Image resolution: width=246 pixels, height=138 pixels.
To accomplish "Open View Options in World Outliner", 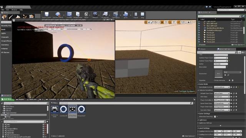I will coord(238,45).
